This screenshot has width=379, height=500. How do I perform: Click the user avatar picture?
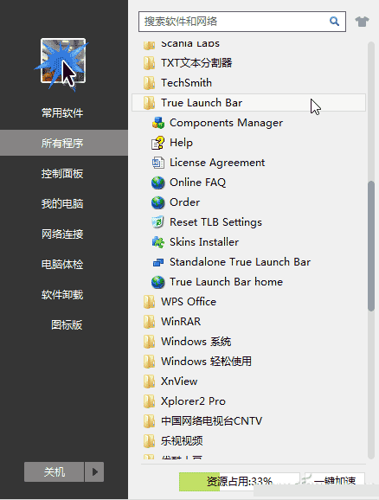point(63,61)
